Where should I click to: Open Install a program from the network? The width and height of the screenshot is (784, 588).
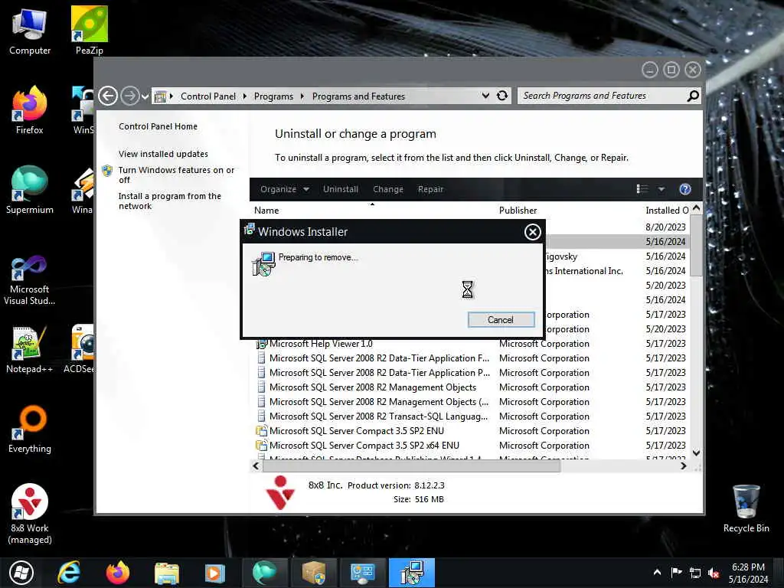pos(169,201)
